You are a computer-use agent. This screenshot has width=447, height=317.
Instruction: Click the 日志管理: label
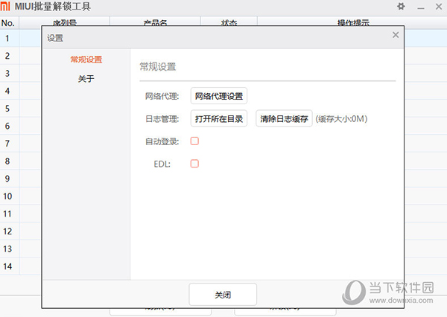click(x=162, y=119)
